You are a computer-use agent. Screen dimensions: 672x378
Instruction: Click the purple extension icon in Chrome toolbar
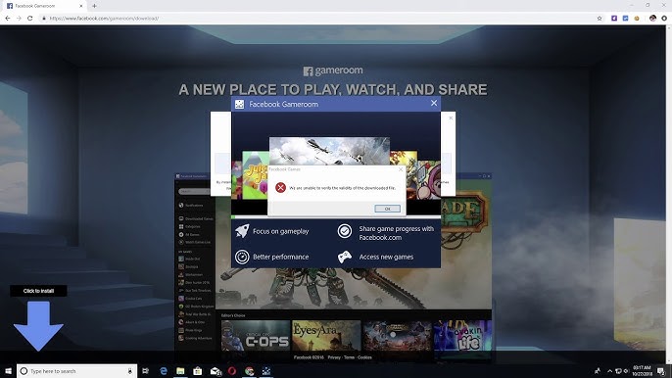tap(614, 19)
